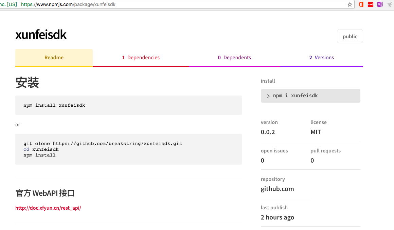Image resolution: width=394 pixels, height=230 pixels.
Task: Click the open issues count
Action: [263, 161]
